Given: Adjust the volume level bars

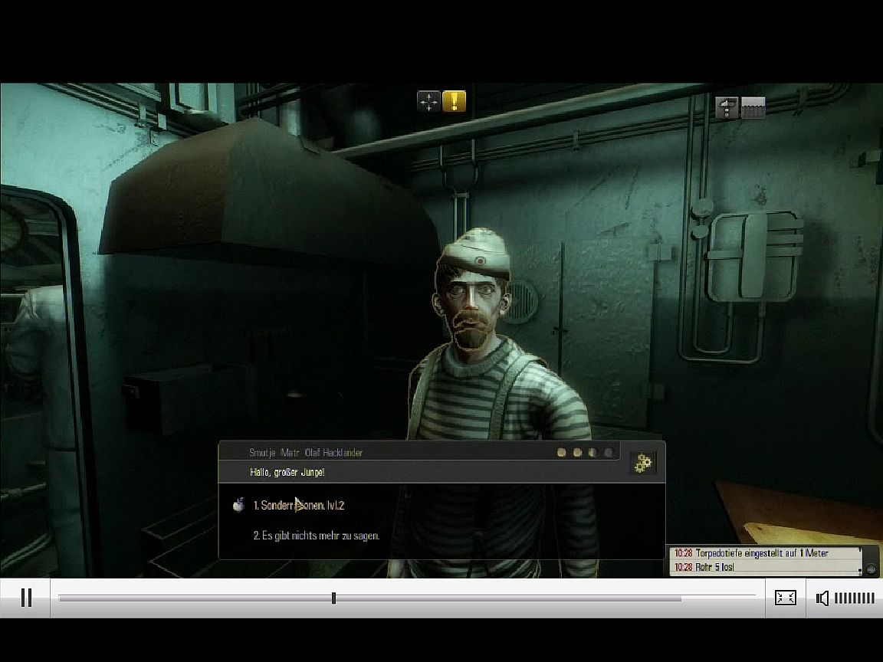Looking at the screenshot, I should click(854, 598).
